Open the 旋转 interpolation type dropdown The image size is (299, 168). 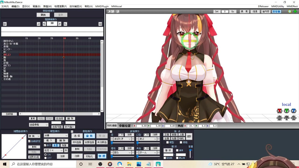click(34, 136)
